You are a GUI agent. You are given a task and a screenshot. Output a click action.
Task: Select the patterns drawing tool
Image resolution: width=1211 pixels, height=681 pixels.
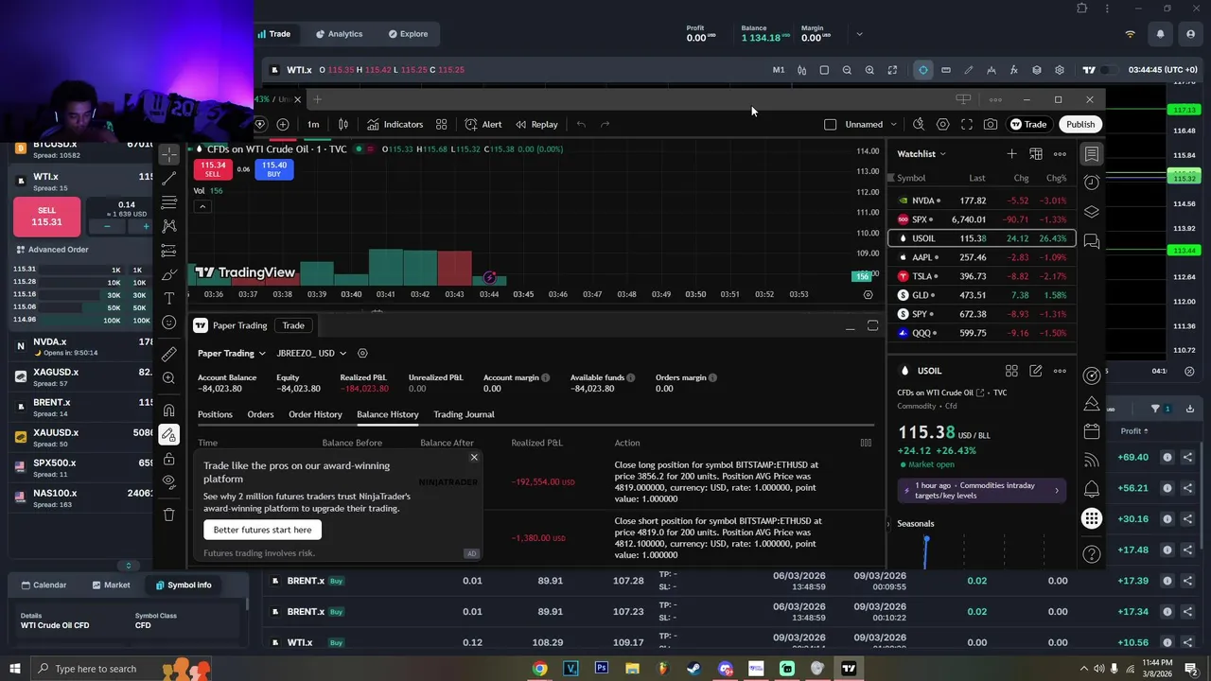168,226
